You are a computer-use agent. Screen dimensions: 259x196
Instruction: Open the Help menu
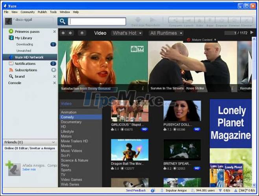76,12
